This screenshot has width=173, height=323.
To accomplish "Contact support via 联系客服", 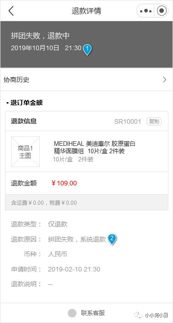I will (93, 313).
